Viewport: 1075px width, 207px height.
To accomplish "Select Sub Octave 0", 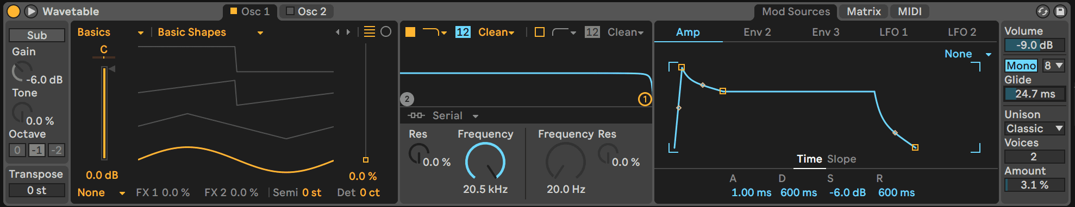I will click(x=17, y=150).
